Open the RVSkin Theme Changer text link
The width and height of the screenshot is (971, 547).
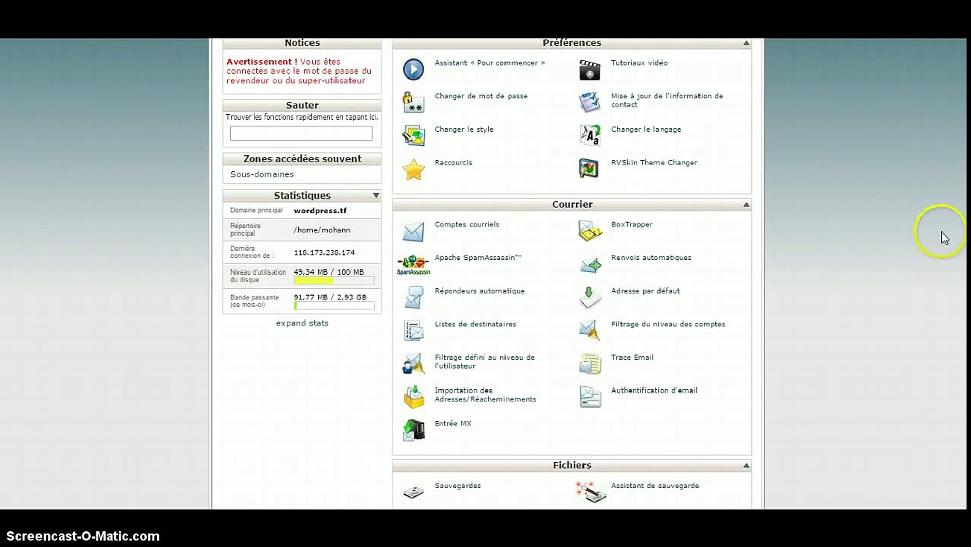pos(654,163)
